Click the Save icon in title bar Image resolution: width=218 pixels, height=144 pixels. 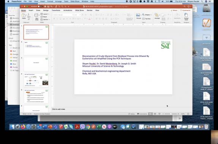(48, 6)
